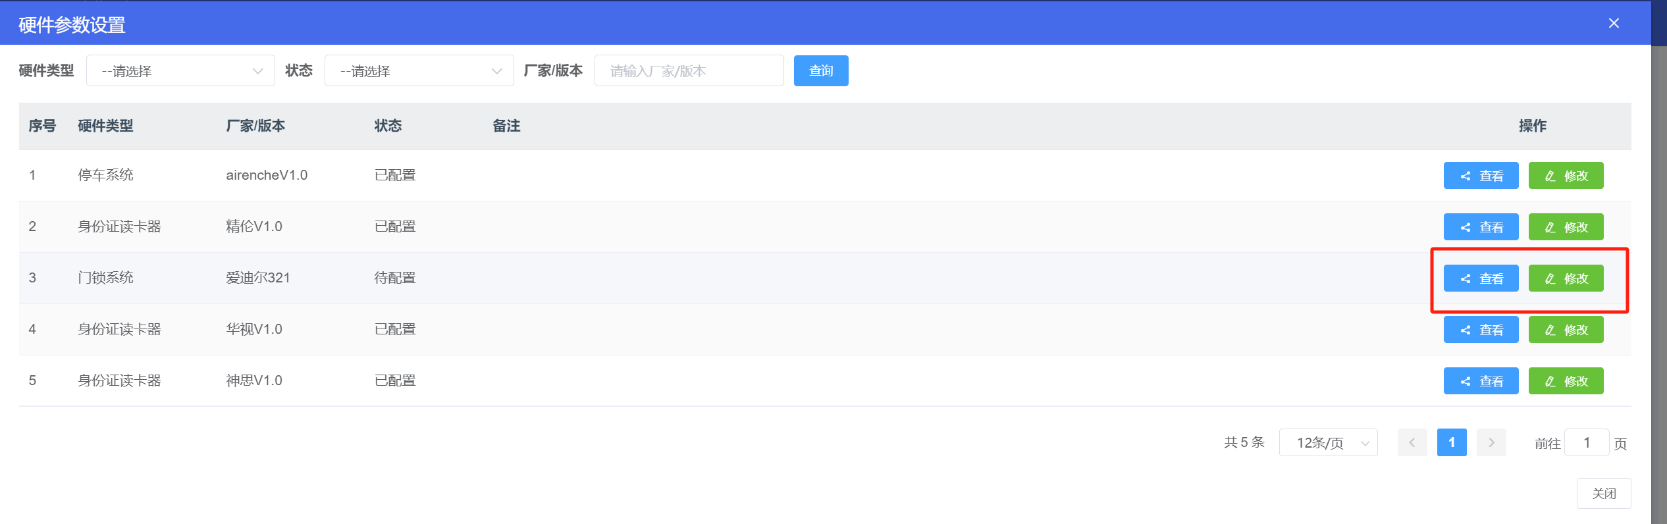
Task: Click the 厂家/版本 column header
Action: pos(255,126)
